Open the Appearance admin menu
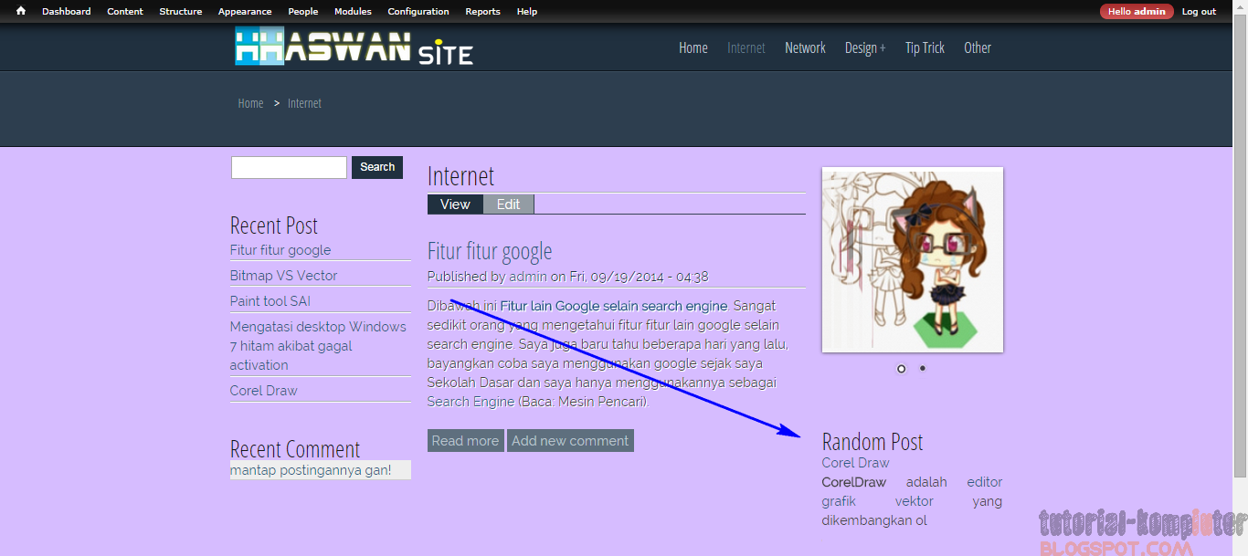This screenshot has height=556, width=1248. (x=245, y=12)
